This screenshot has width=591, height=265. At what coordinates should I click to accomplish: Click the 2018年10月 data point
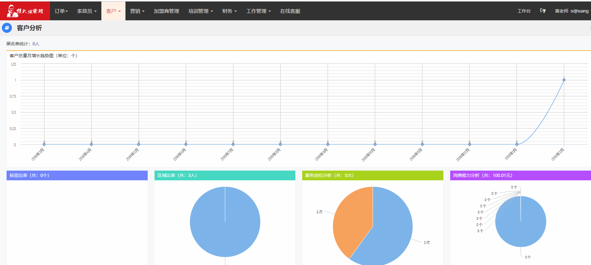(375, 144)
